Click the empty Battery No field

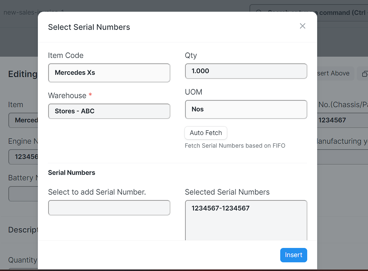pyautogui.click(x=22, y=194)
